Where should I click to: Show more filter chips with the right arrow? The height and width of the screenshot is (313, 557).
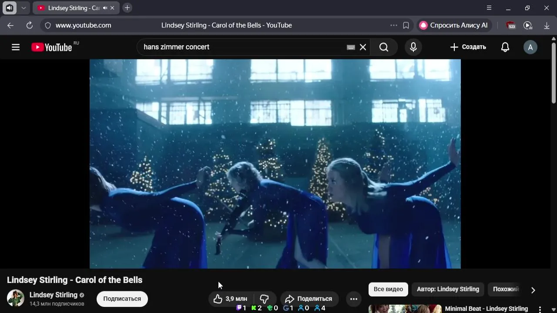pyautogui.click(x=533, y=290)
